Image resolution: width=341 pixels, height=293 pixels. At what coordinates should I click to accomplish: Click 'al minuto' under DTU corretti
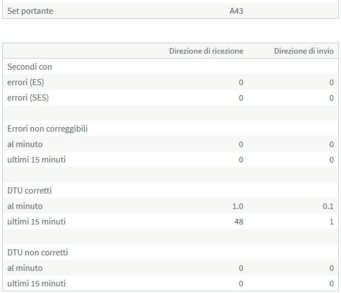[25, 206]
